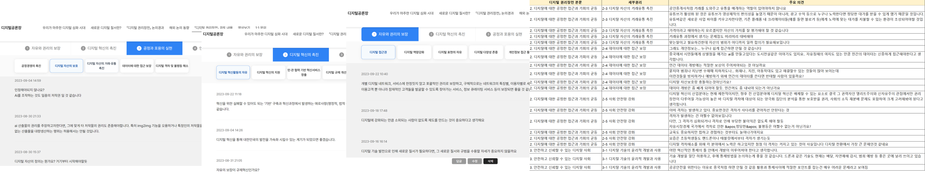The width and height of the screenshot is (925, 179).
Task: Click the 디지털공론장 logo in the middle page
Action: [213, 34]
